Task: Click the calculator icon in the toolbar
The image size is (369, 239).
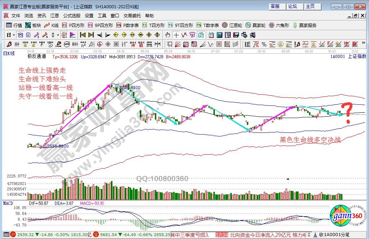Action: pyautogui.click(x=219, y=35)
